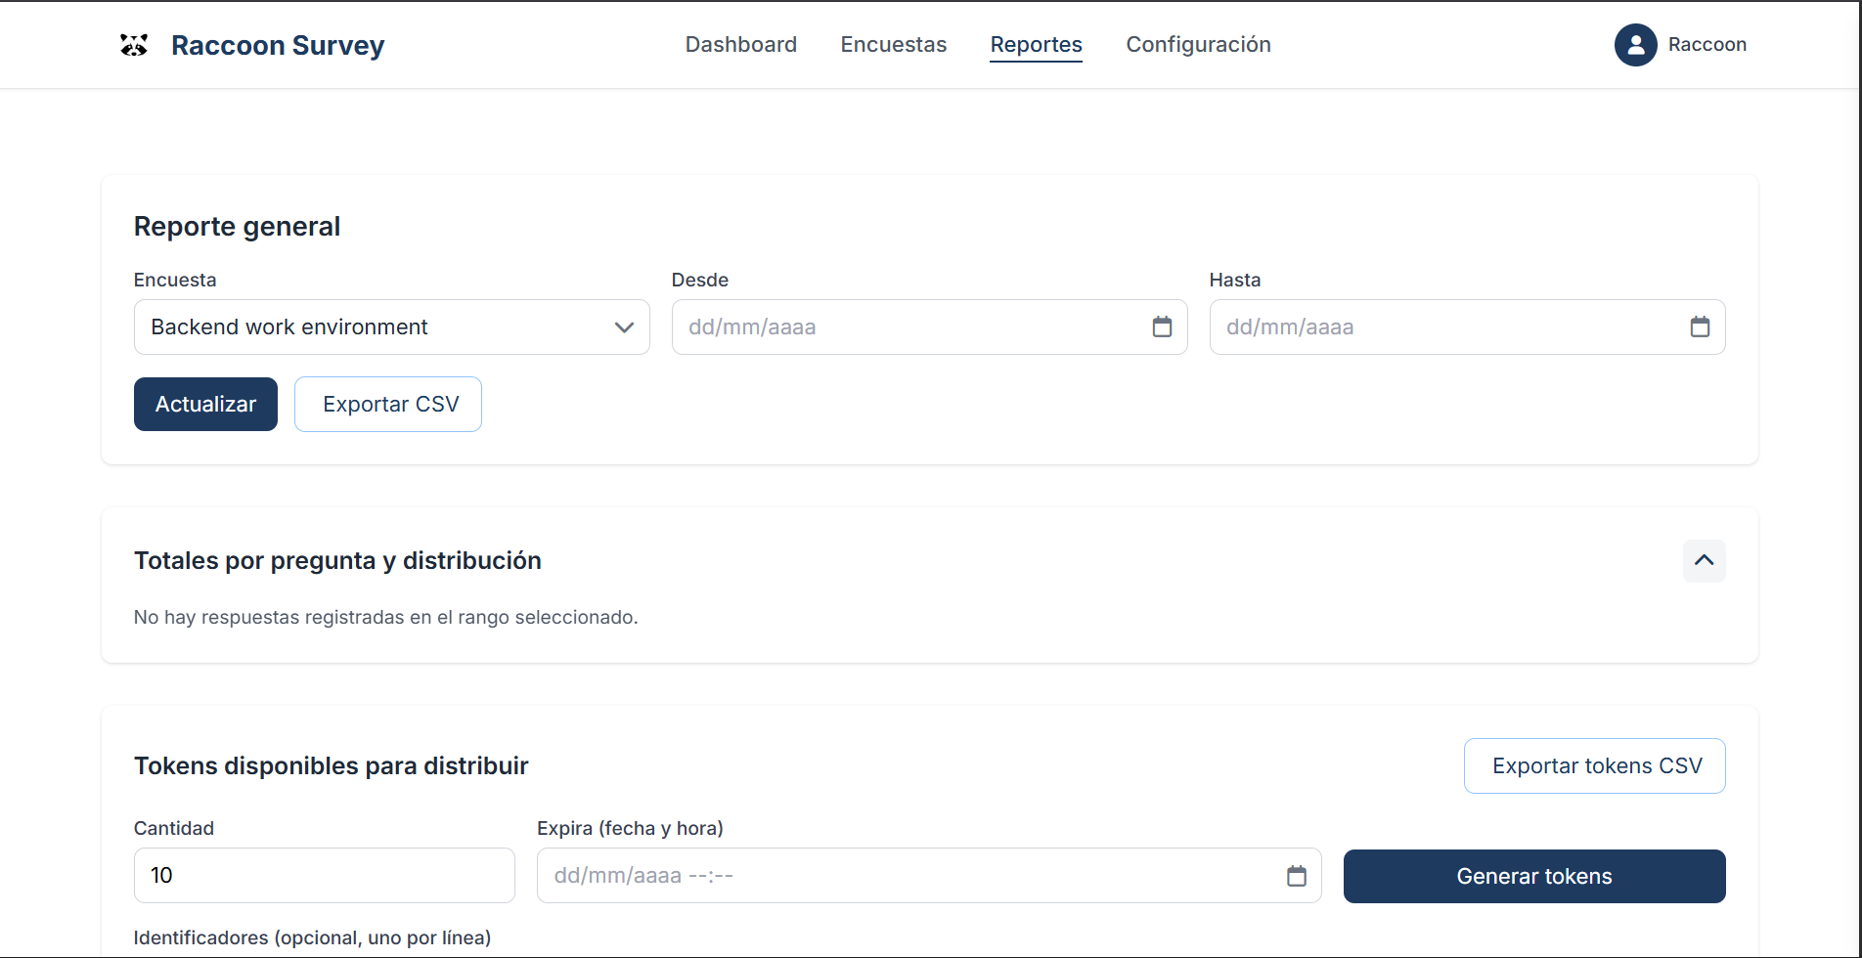1862x958 pixels.
Task: Focus the Cantidad input field
Action: (x=324, y=876)
